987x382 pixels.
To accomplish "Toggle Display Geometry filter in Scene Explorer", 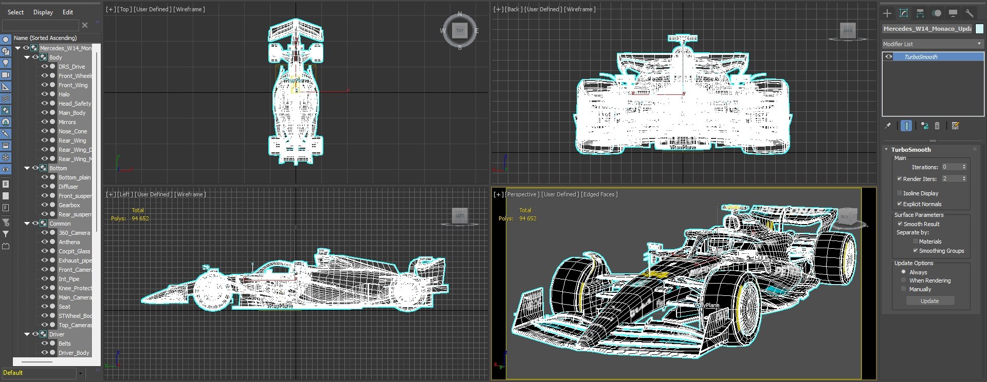I will [6, 39].
